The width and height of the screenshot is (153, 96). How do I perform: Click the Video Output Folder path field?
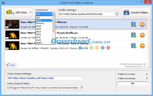[45, 88]
